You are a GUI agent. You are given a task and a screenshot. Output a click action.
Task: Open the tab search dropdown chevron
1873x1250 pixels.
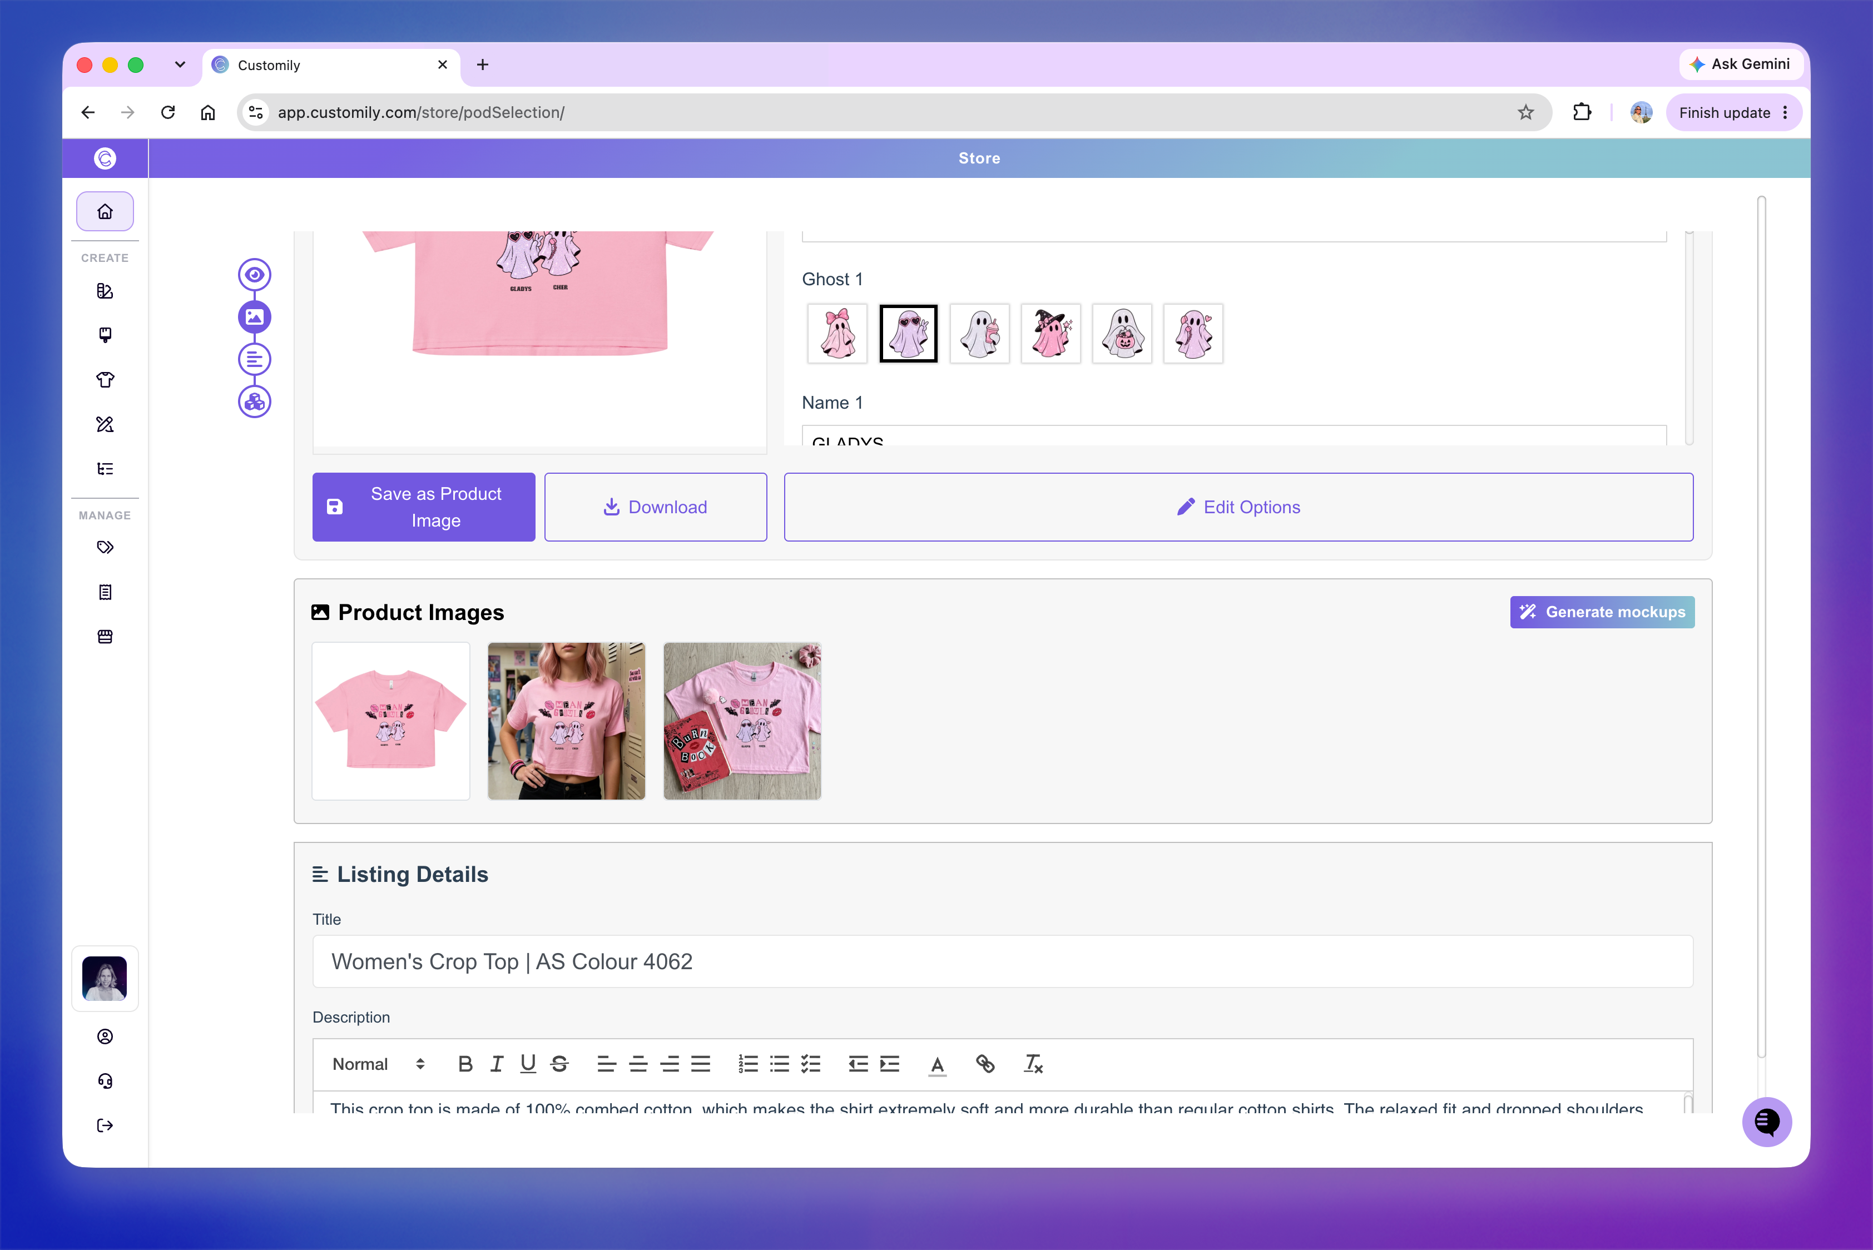pos(180,65)
